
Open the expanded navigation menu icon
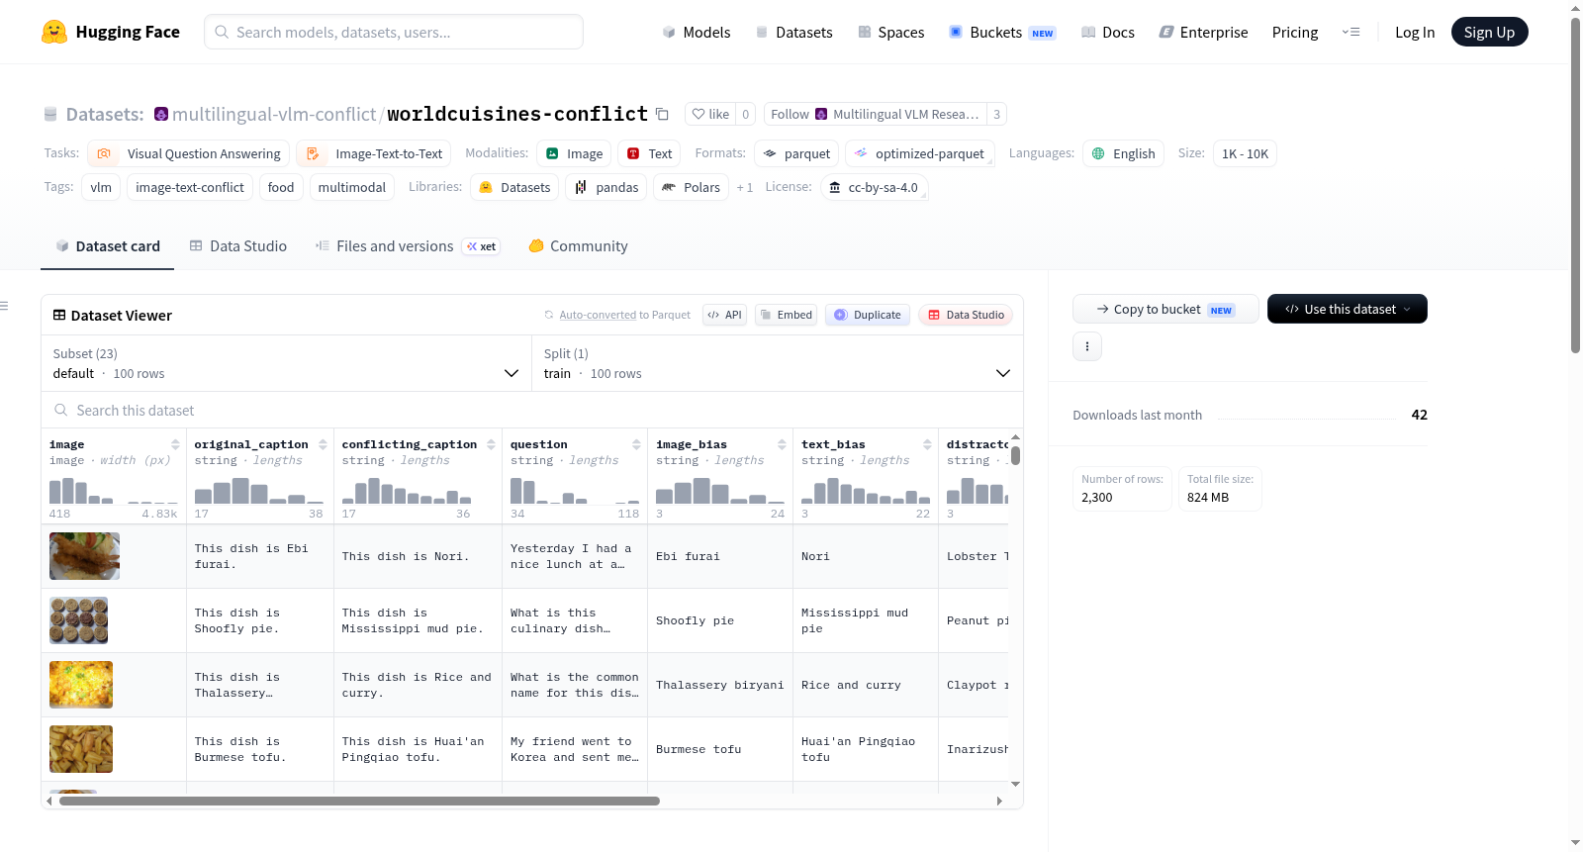[x=1350, y=32]
